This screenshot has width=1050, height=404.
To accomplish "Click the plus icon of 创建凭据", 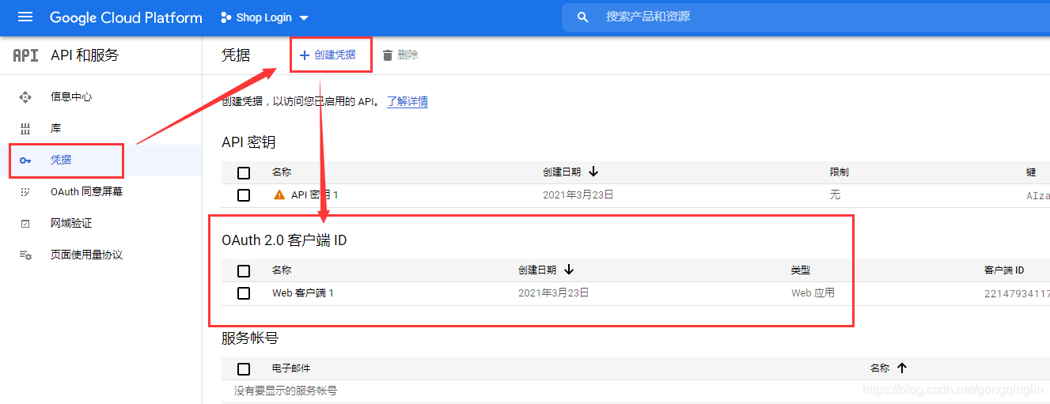I will pyautogui.click(x=304, y=55).
